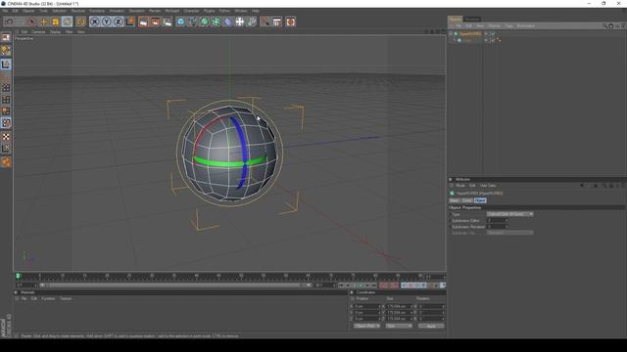Toggle first blue key toggle in timeline
Viewport: 627px width, 352px height.
tap(405, 286)
